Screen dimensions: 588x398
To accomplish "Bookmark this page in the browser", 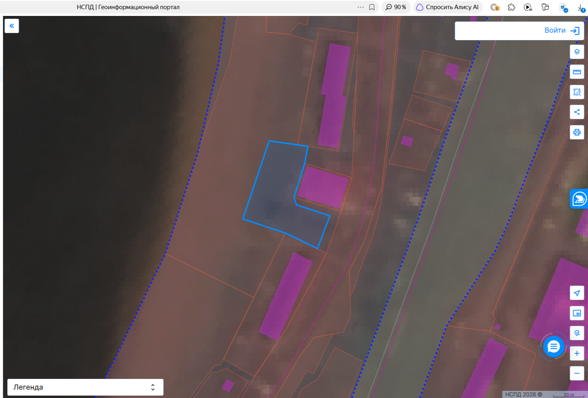I will point(372,7).
